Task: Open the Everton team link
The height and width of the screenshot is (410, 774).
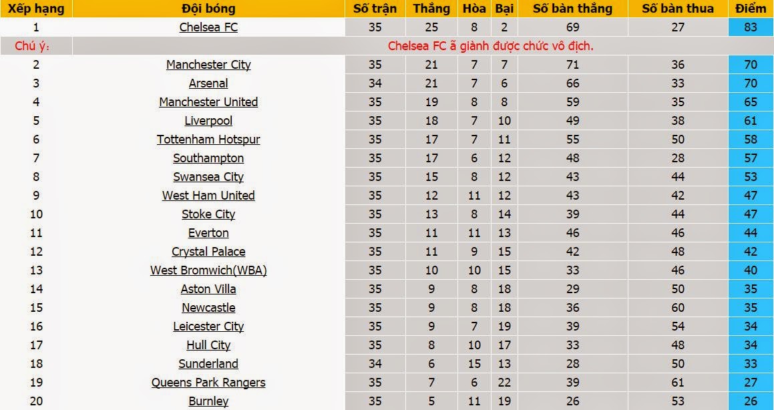Action: 208,233
